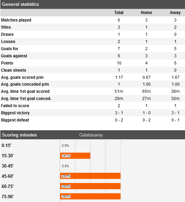Click the Galatasaray team name
The height and width of the screenshot is (202, 185).
[91, 135]
